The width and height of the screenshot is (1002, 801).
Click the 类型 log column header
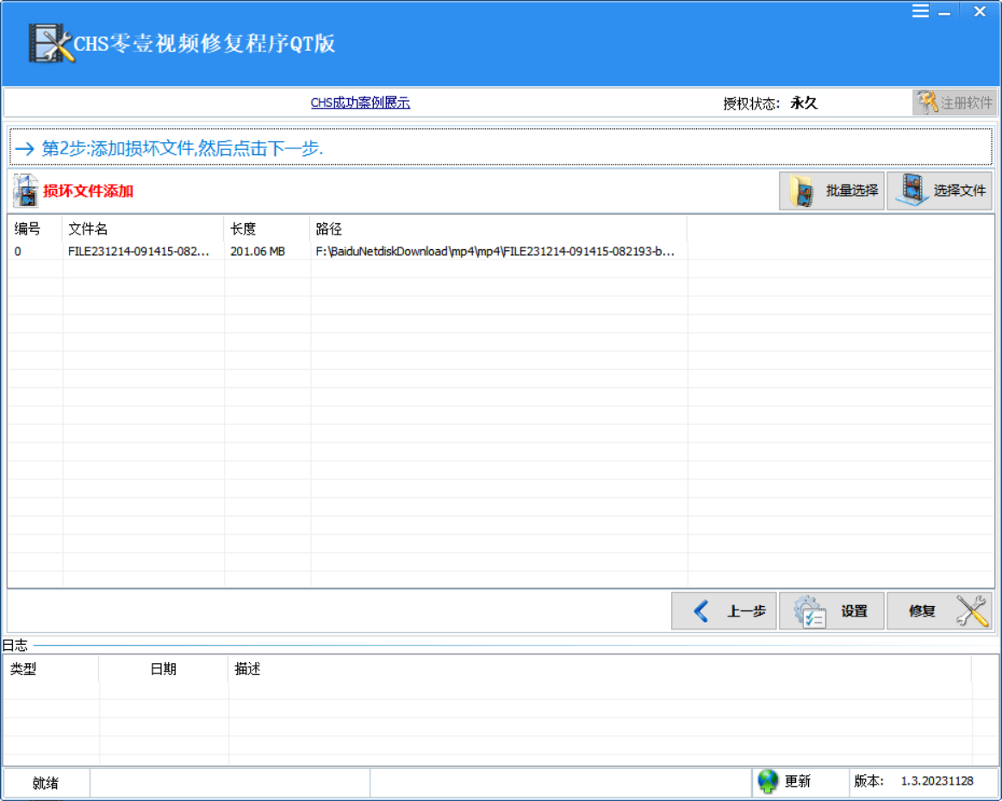[51, 669]
